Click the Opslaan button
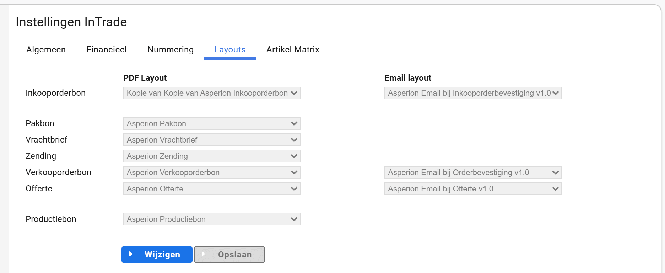Screen dimensions: 665x273 [x=229, y=255]
